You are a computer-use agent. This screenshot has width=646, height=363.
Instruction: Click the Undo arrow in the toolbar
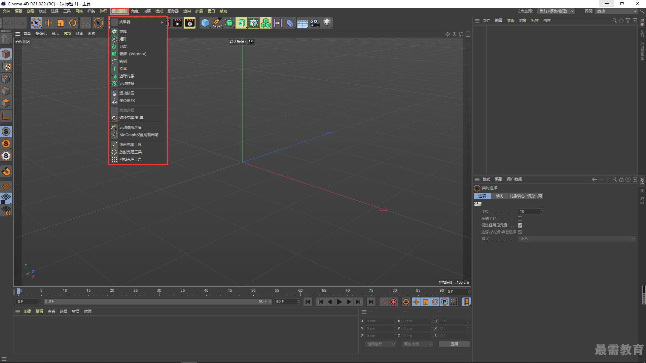9,23
